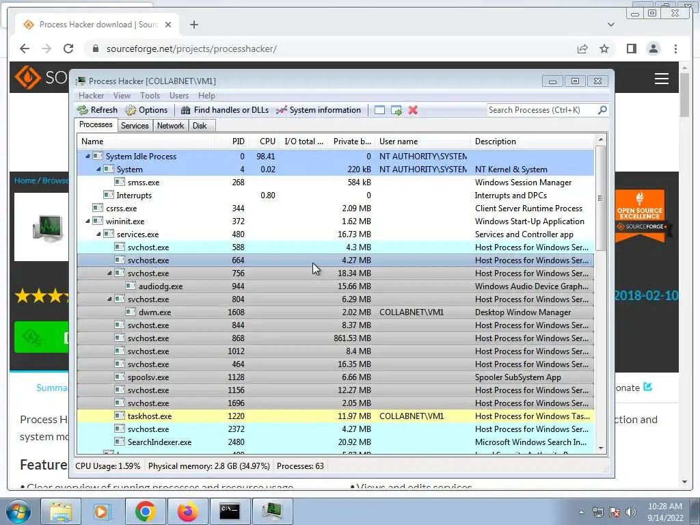Viewport: 700px width, 525px height.
Task: Sort by the PID column header
Action: pyautogui.click(x=231, y=142)
